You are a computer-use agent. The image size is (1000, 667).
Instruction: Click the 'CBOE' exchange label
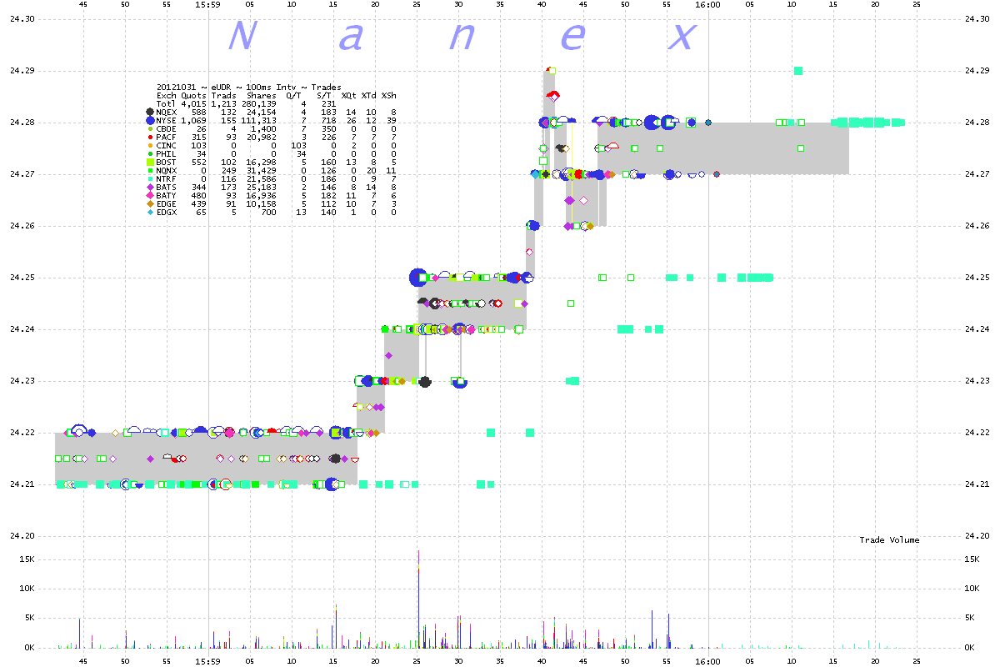pyautogui.click(x=167, y=128)
